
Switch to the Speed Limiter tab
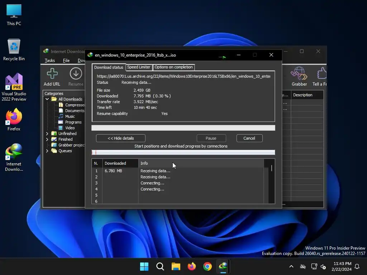click(x=139, y=67)
